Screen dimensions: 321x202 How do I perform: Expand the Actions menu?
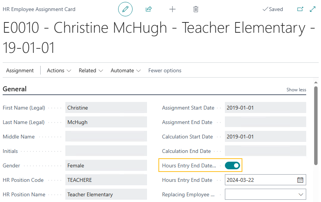[x=59, y=70]
